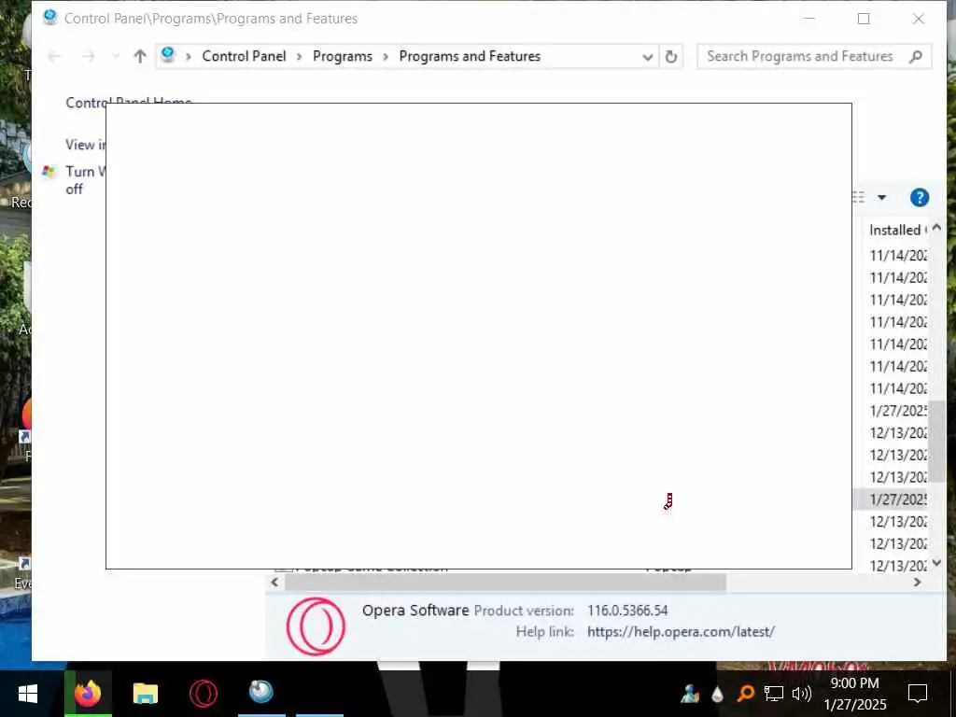Click the horizontal scrollbar right arrow
Viewport: 956px width, 717px height.
(x=917, y=583)
